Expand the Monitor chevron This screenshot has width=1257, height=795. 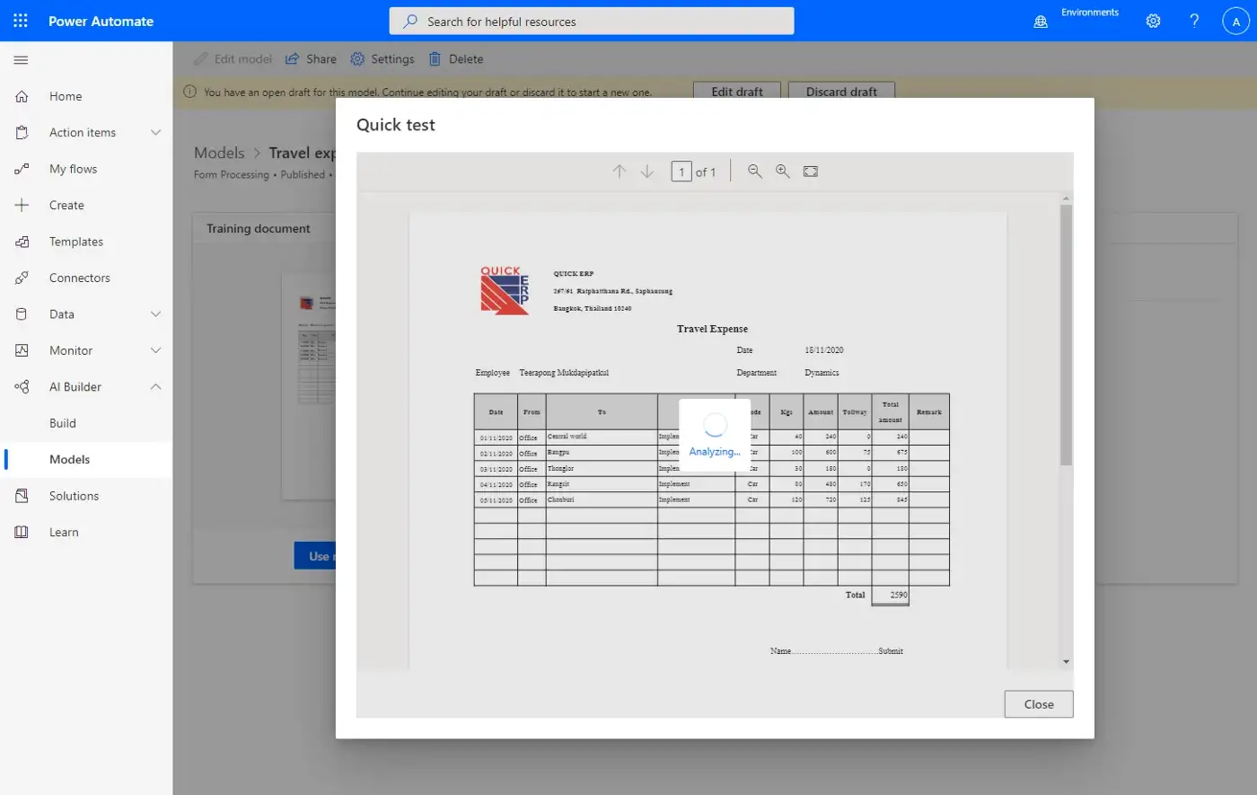[155, 350]
